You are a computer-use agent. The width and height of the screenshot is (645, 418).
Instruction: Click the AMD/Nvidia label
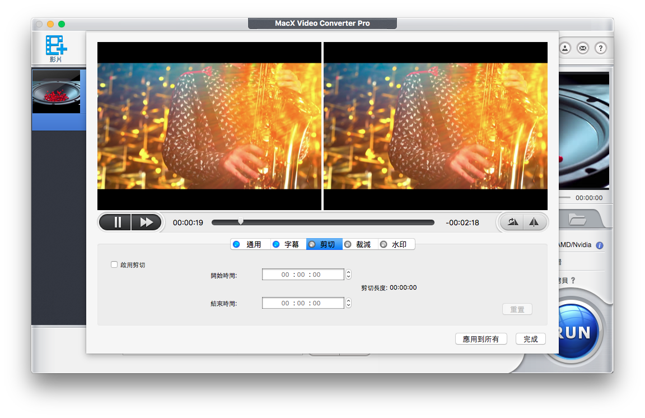point(575,245)
